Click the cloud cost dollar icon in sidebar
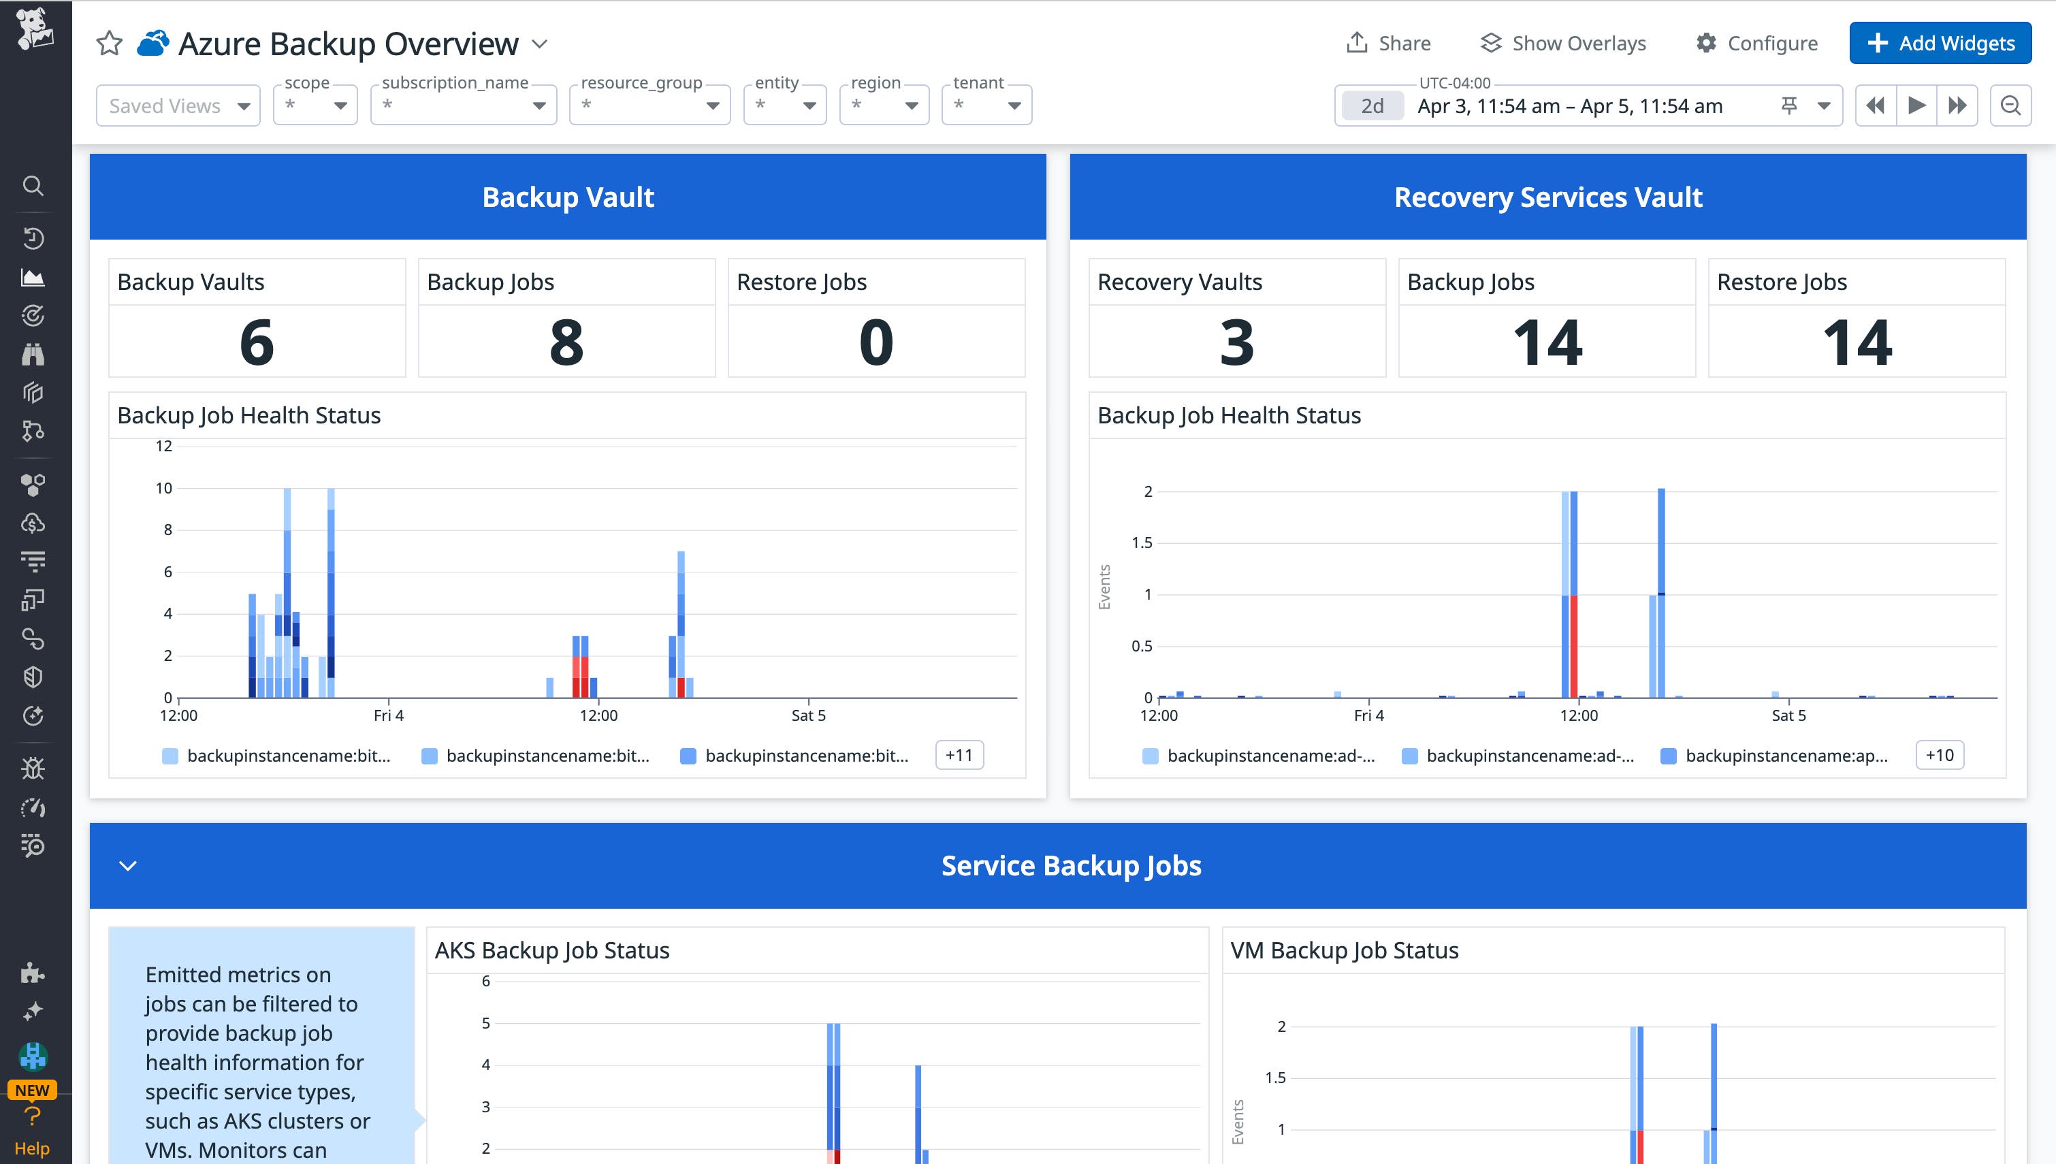The height and width of the screenshot is (1164, 2056). click(33, 523)
